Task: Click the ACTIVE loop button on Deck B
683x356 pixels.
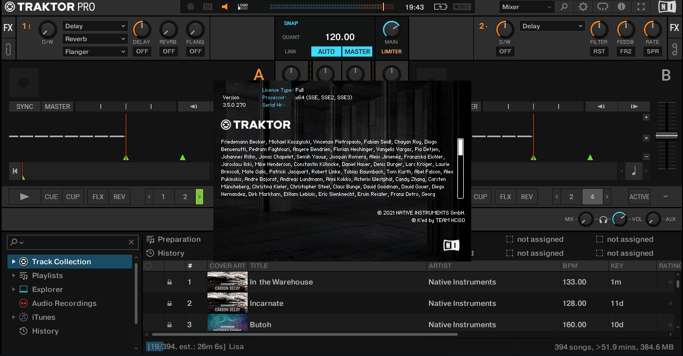Action: tap(639, 197)
